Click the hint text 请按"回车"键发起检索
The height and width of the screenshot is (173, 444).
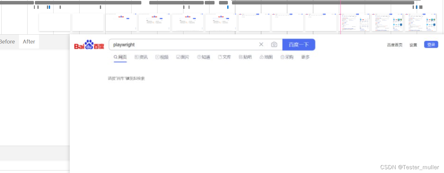click(x=126, y=78)
